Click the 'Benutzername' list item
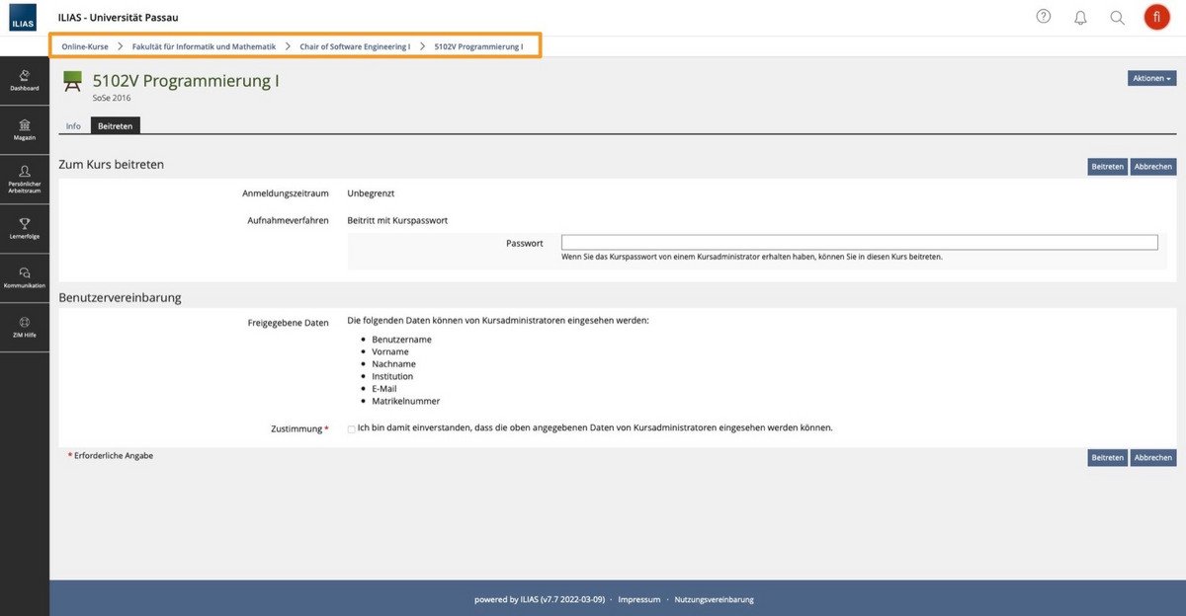The image size is (1186, 616). point(401,340)
